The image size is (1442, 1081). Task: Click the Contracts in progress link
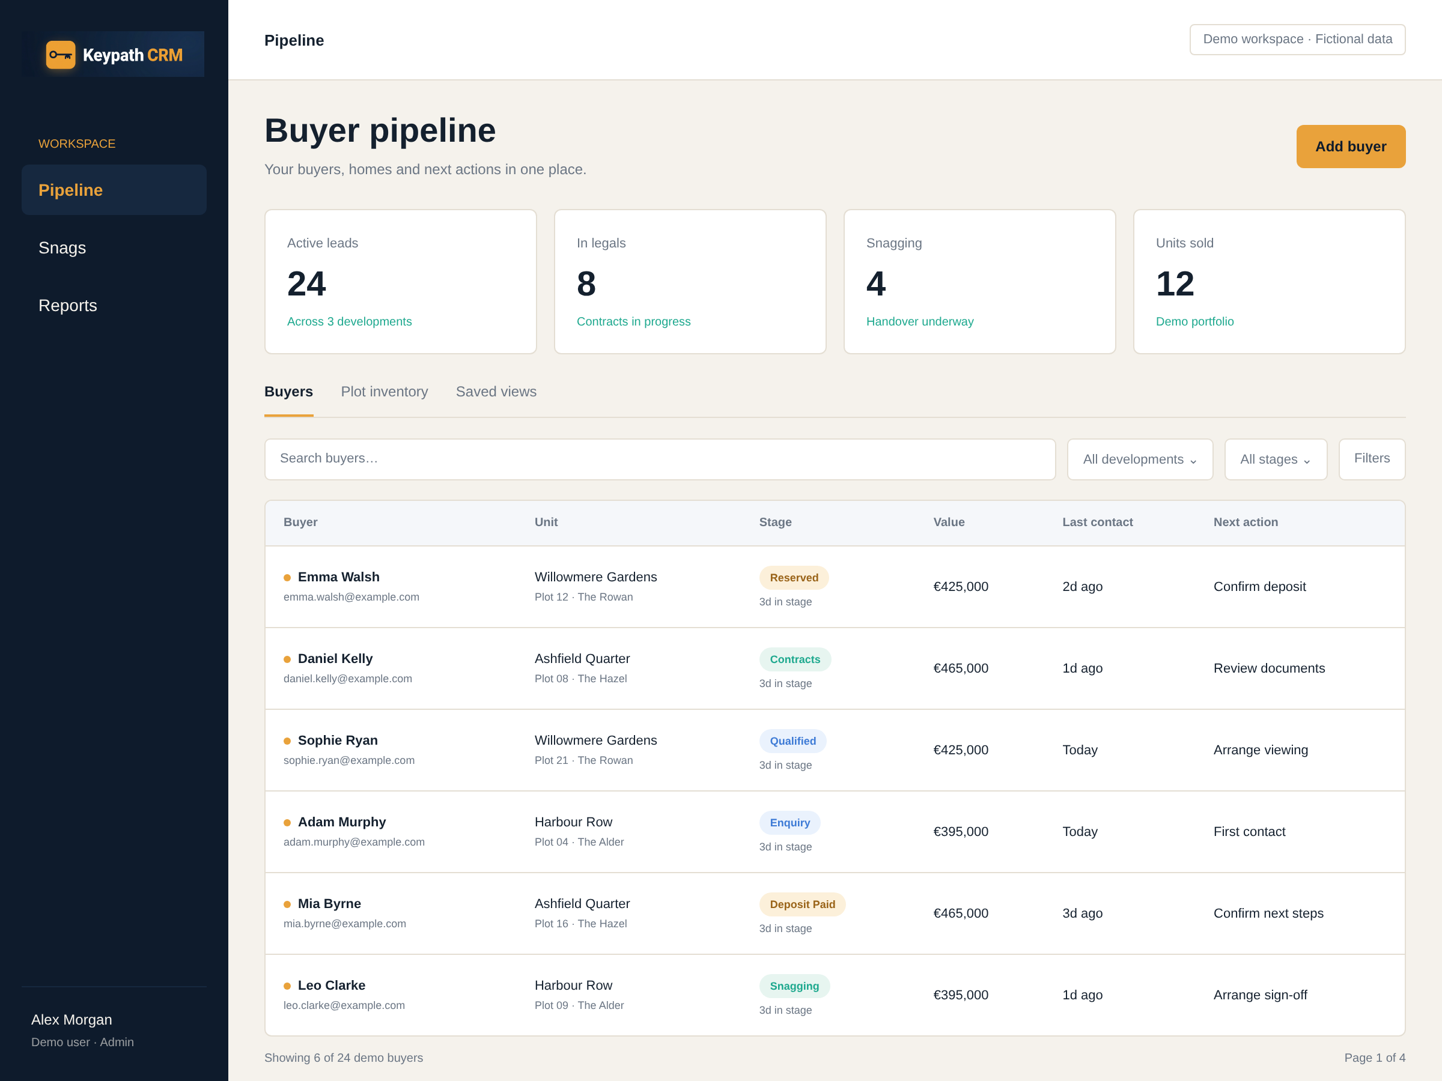[x=633, y=321]
